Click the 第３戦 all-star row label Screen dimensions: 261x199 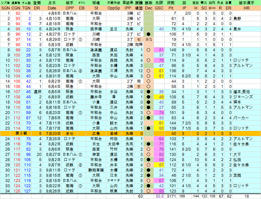(21, 133)
